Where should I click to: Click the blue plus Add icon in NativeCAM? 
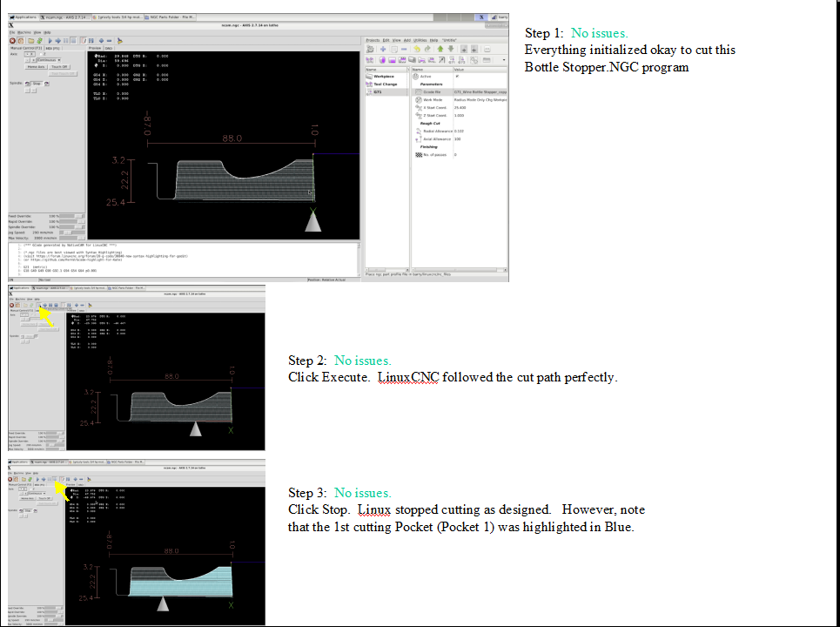[x=382, y=50]
